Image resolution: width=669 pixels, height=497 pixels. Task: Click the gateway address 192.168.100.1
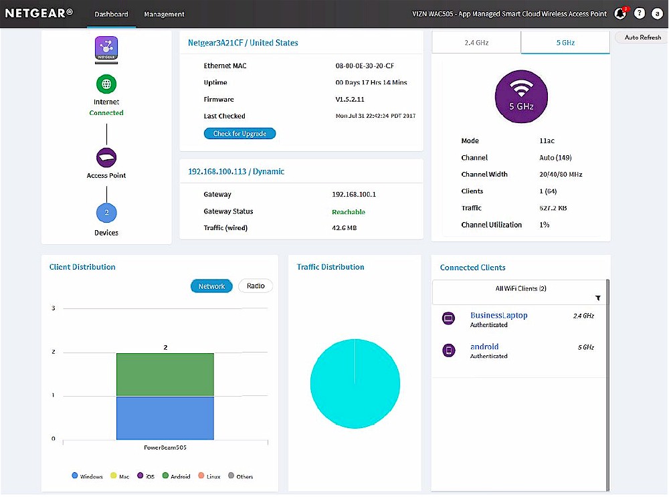pos(354,194)
